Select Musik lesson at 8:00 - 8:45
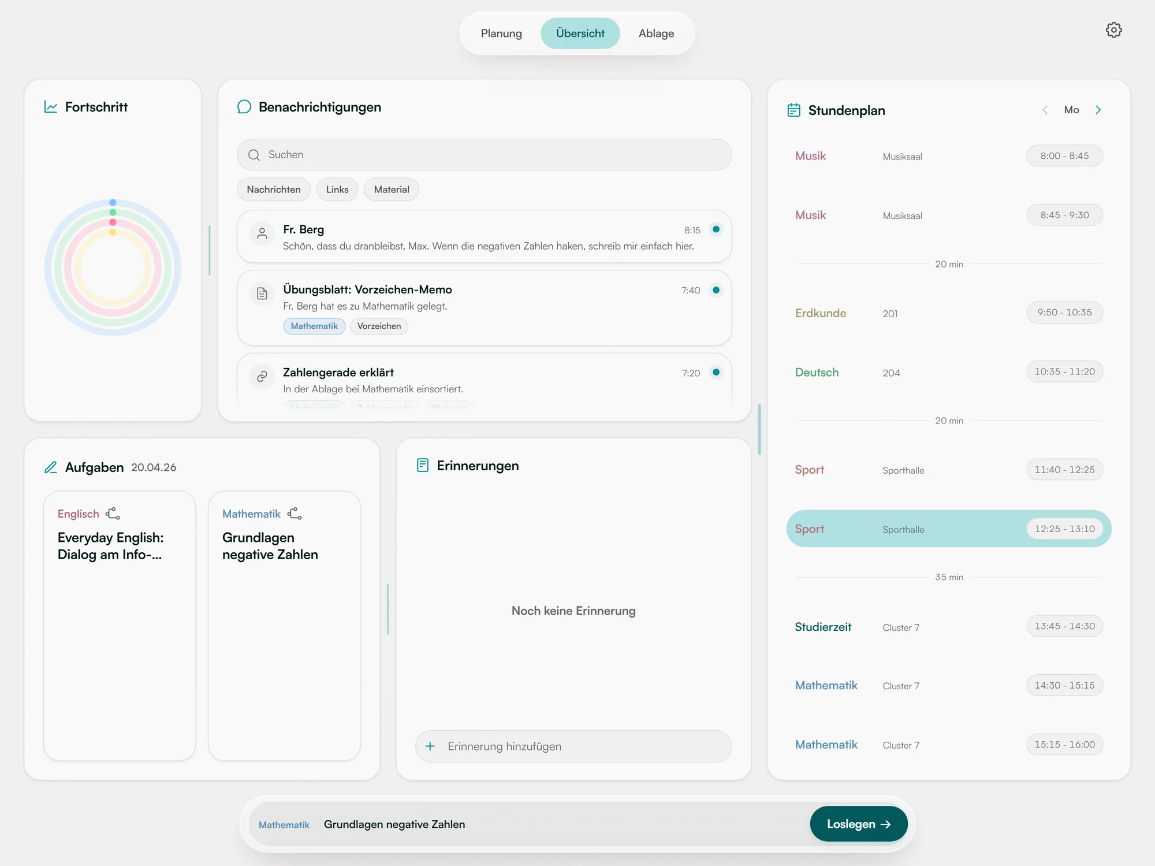The image size is (1155, 866). tap(949, 156)
